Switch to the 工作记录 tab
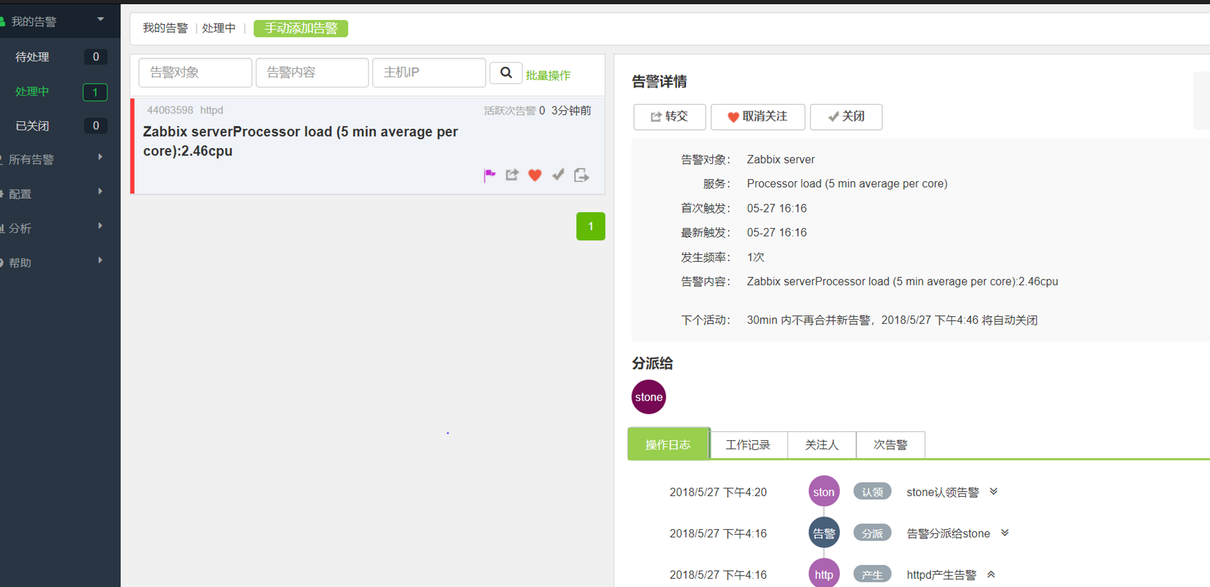The width and height of the screenshot is (1210, 587). pyautogui.click(x=748, y=445)
